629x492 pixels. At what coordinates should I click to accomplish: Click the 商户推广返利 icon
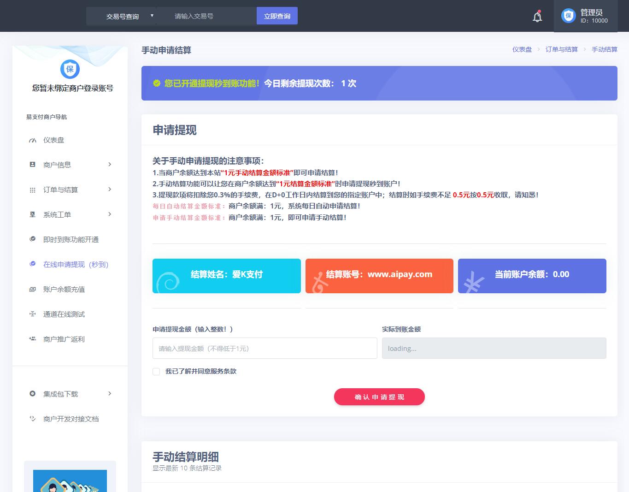[x=32, y=339]
